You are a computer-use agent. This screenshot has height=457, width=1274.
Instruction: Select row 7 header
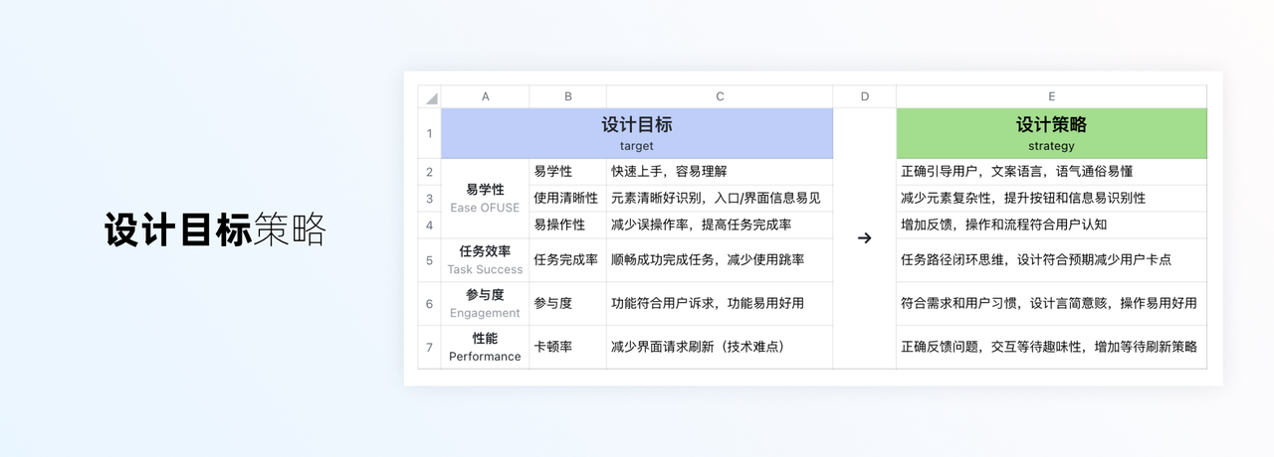pyautogui.click(x=430, y=347)
